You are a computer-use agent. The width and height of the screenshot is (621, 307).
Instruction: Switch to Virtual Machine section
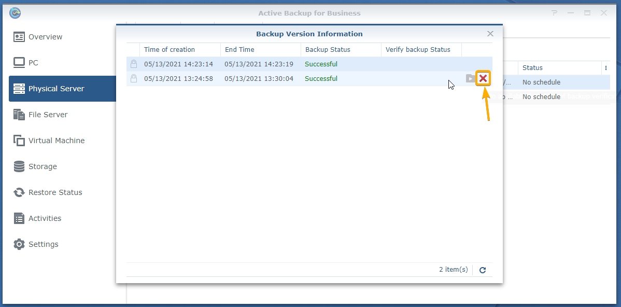coord(56,141)
